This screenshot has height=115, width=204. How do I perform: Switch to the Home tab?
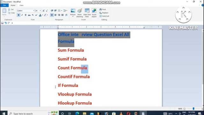13,5
